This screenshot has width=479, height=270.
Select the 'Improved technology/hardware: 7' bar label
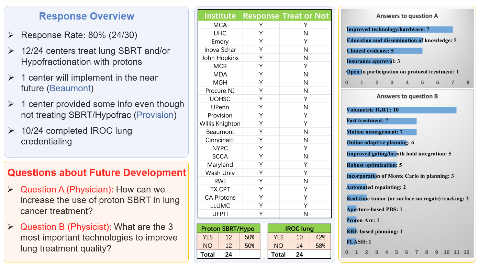click(x=388, y=30)
